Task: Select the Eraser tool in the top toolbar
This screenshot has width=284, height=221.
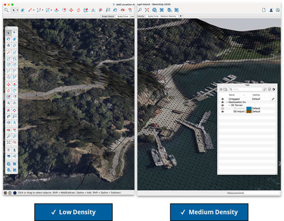Action: point(23,9)
